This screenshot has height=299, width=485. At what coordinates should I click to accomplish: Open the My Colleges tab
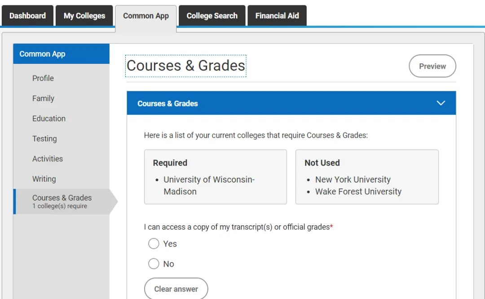(x=84, y=16)
